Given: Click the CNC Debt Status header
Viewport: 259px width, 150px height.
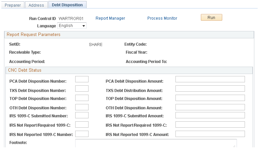Looking at the screenshot, I should [129, 70].
